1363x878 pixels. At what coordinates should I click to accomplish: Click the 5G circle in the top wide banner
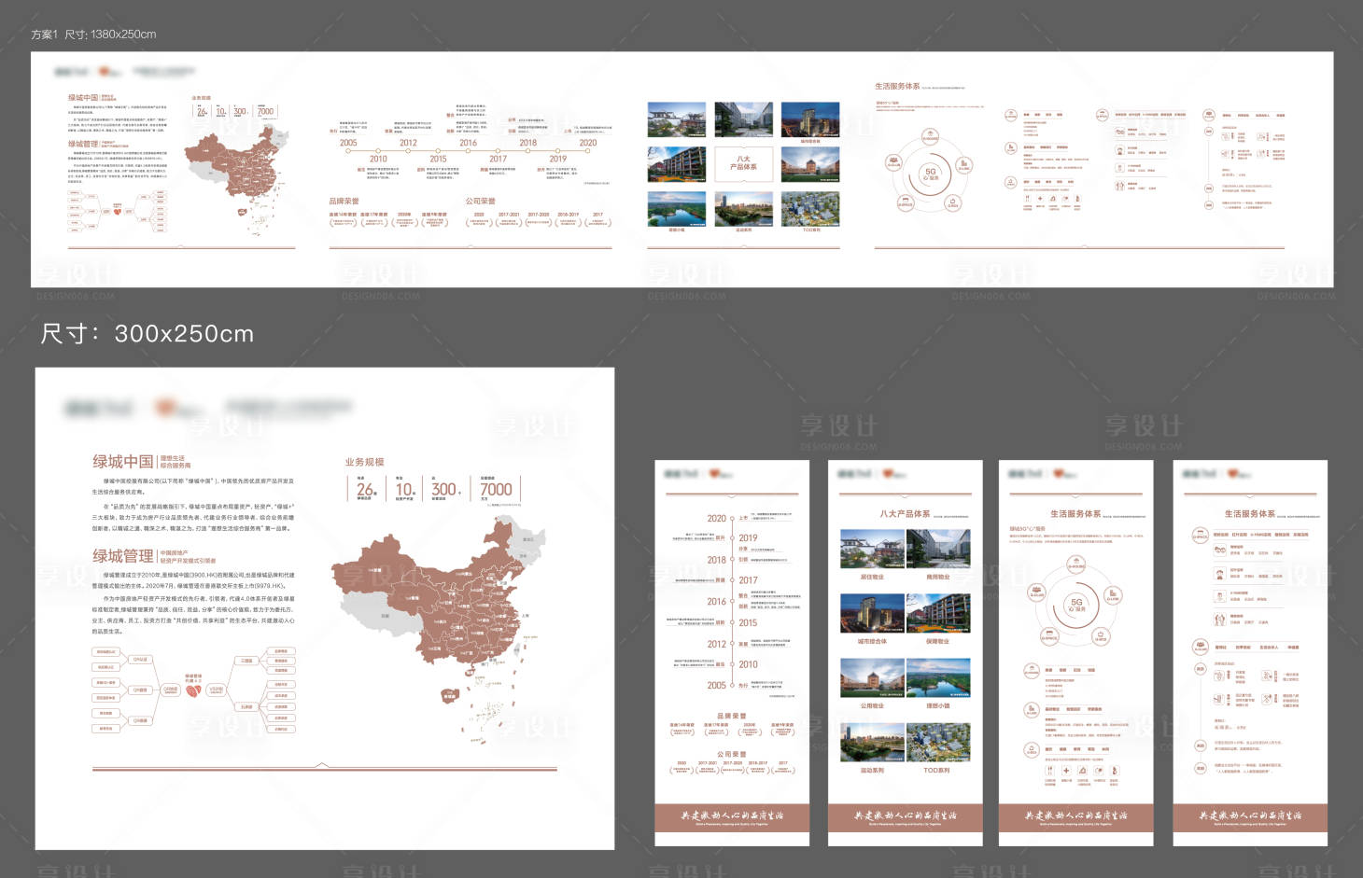tap(931, 174)
